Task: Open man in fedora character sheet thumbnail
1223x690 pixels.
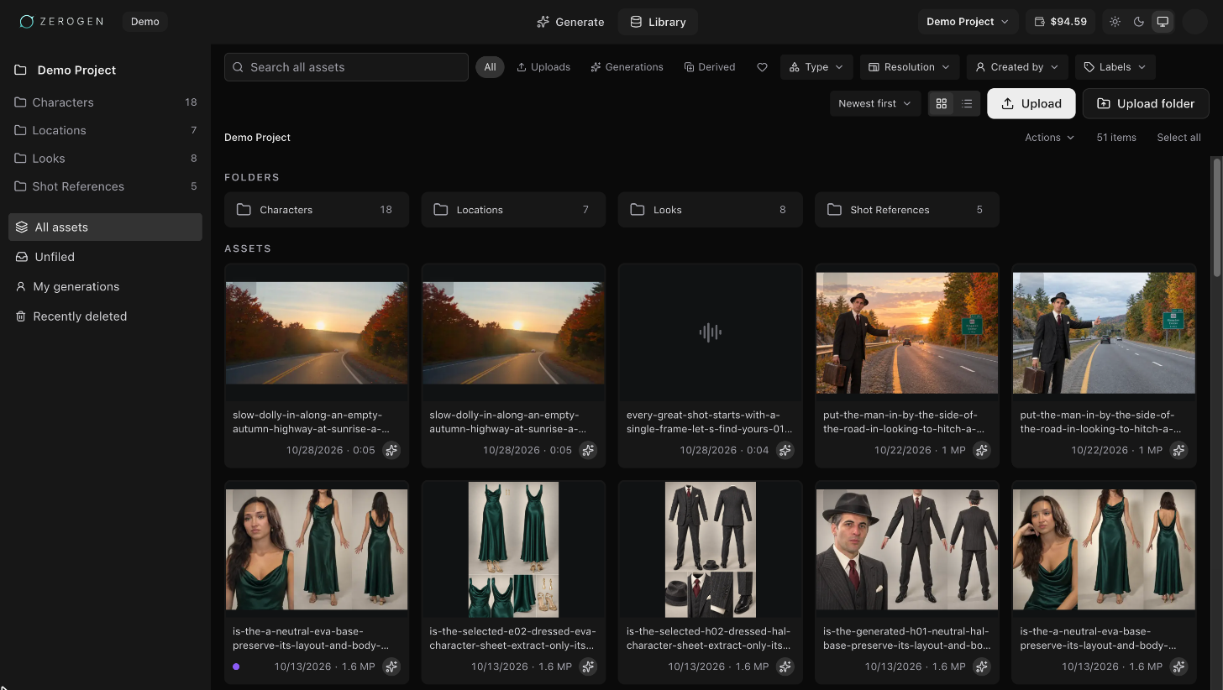Action: [x=907, y=549]
